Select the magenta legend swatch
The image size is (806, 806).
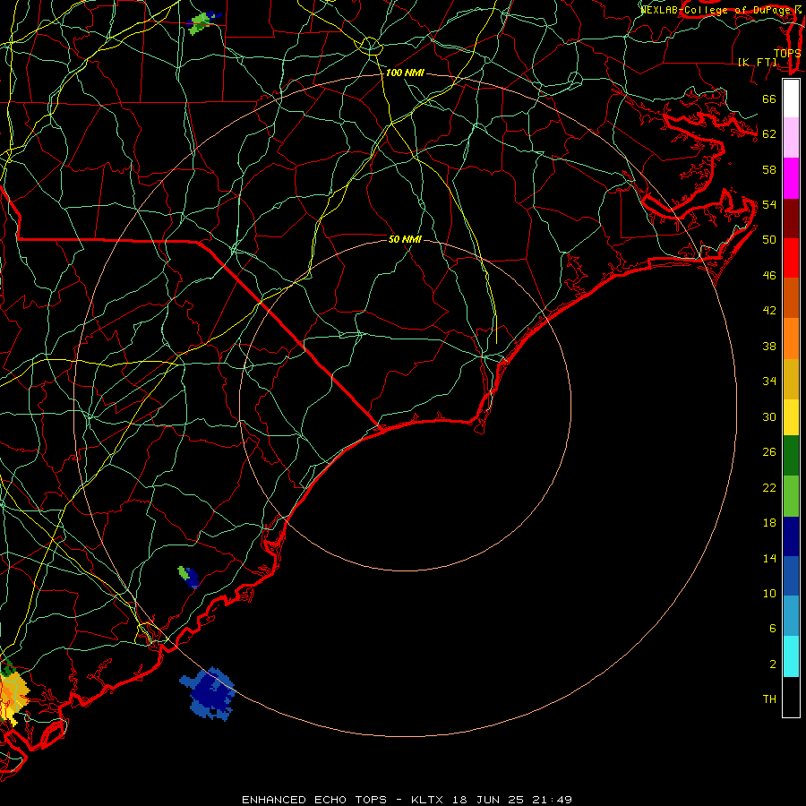[791, 178]
